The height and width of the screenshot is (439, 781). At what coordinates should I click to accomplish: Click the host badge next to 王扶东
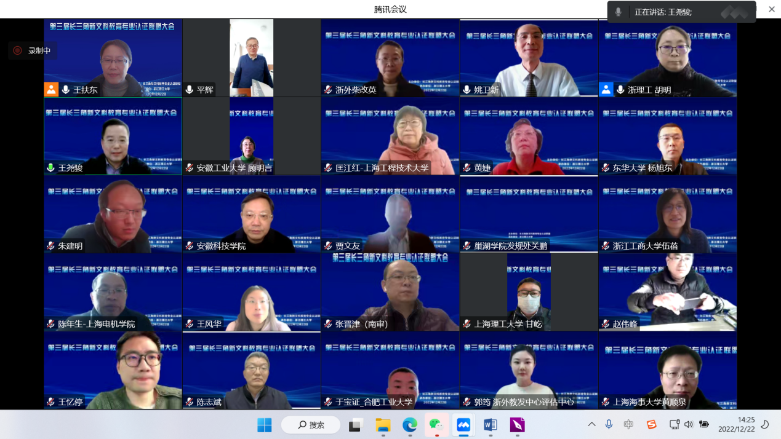coord(51,90)
